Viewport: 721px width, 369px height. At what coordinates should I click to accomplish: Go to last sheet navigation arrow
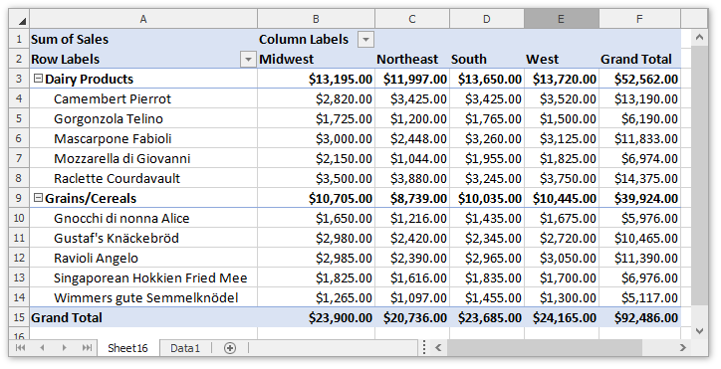coord(87,348)
